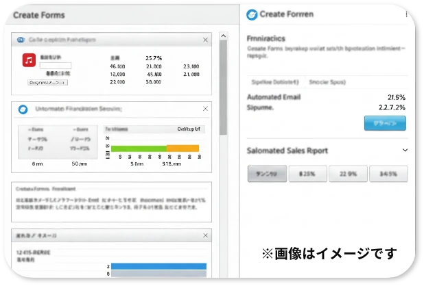Click the chat bubble icon in the first panel header
Image resolution: width=424 pixels, height=286 pixels.
(22, 40)
